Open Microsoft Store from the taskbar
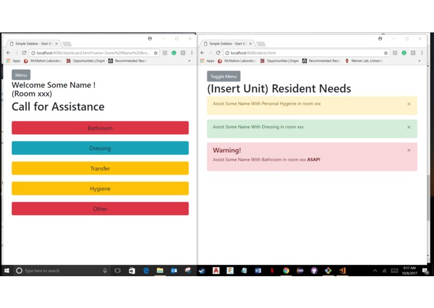Screen dimensions: 434x308 pos(132,271)
